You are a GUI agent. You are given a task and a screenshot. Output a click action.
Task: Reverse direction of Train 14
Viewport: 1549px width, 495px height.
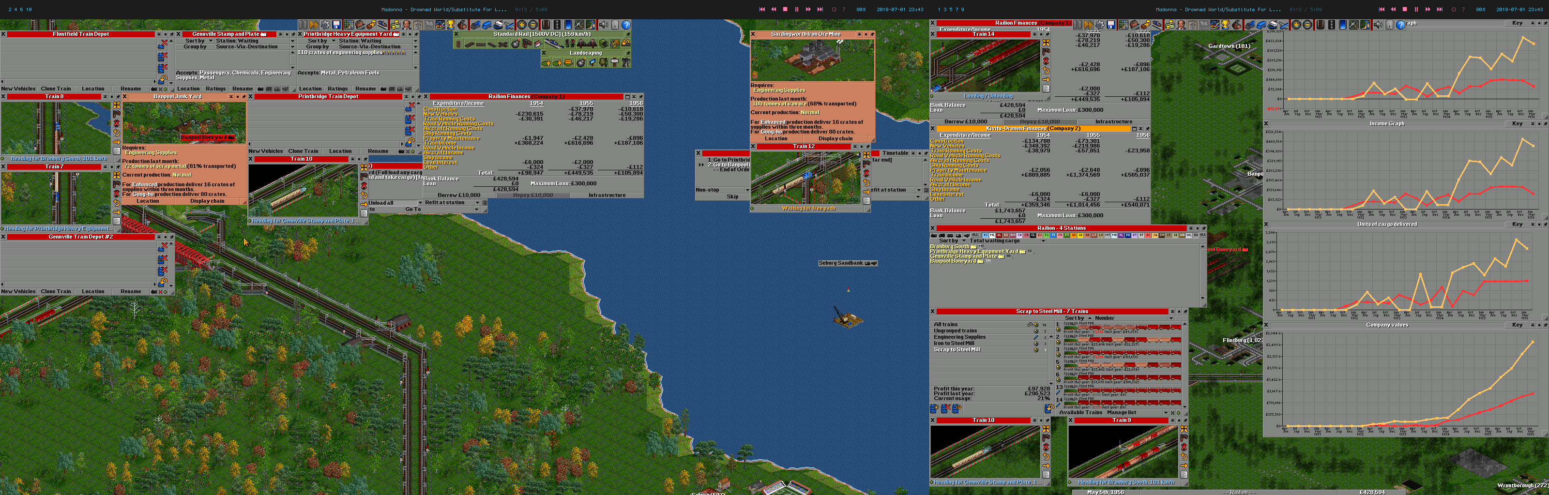[x=1046, y=70]
